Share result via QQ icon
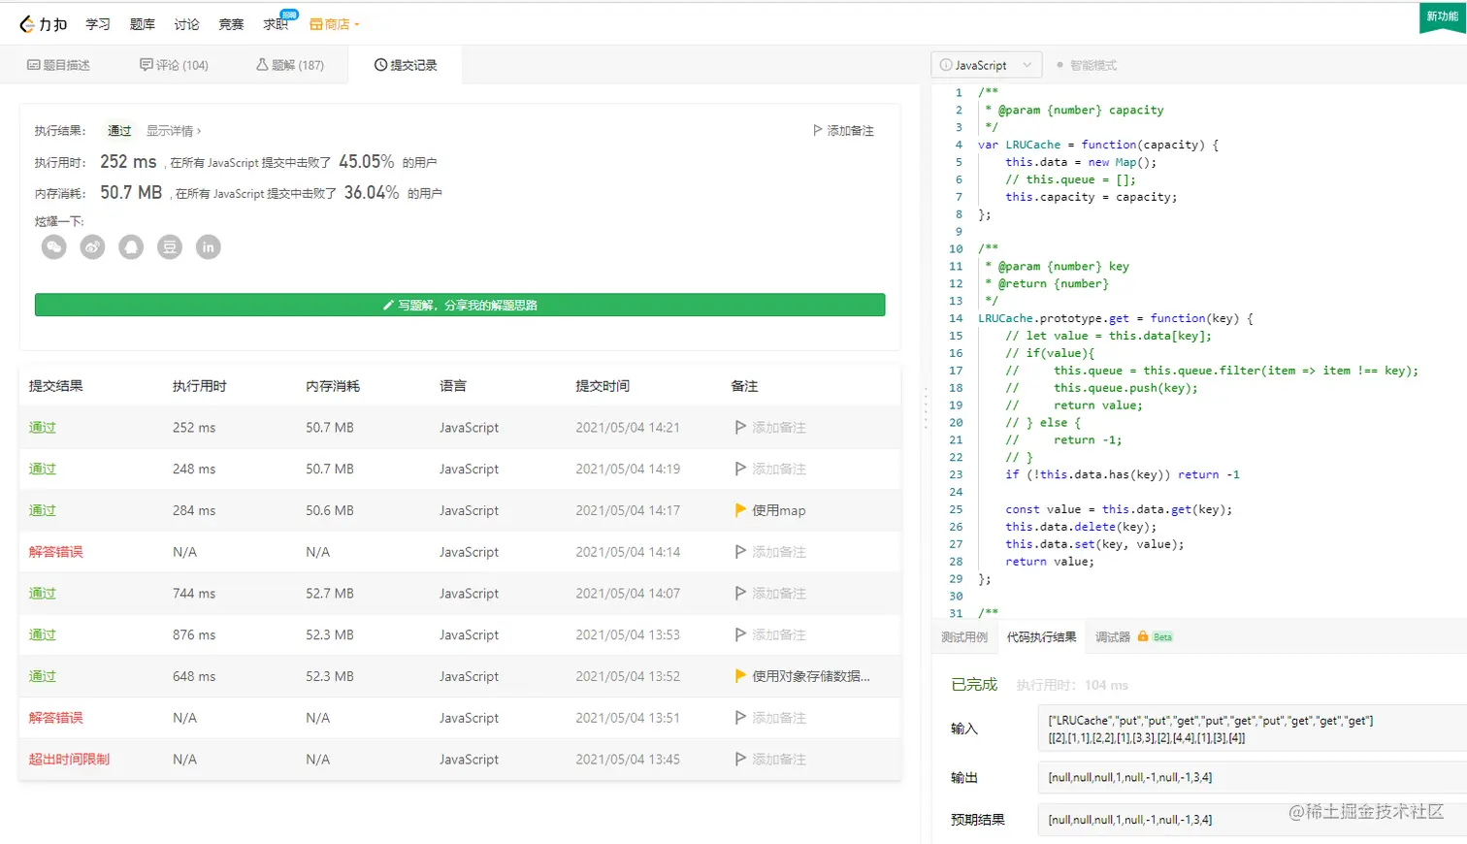 tap(131, 247)
